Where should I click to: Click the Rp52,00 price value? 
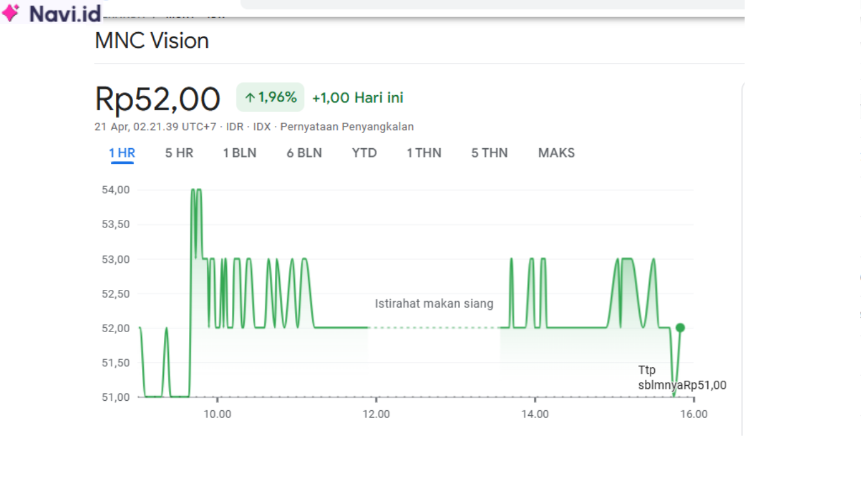coord(158,99)
